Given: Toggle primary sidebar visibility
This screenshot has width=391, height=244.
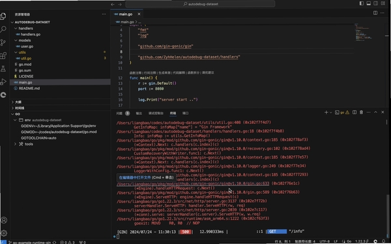Looking at the screenshot, I should pyautogui.click(x=361, y=3).
